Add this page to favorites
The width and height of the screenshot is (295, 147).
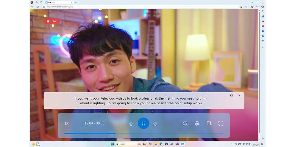[241, 7]
